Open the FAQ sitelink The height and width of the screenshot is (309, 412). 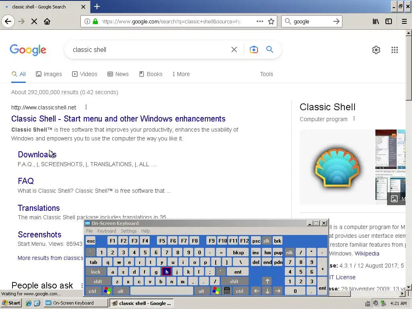click(26, 181)
